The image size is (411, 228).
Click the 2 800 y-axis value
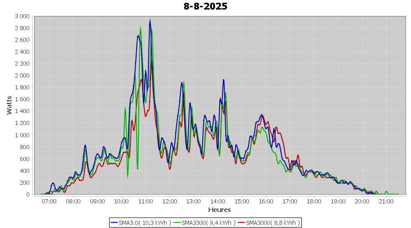(x=22, y=28)
